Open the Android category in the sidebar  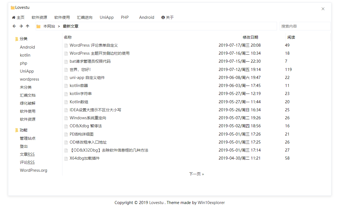click(x=27, y=47)
